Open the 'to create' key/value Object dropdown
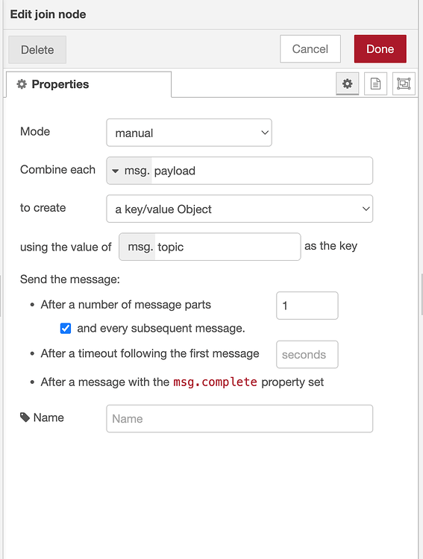The image size is (423, 559). [239, 209]
